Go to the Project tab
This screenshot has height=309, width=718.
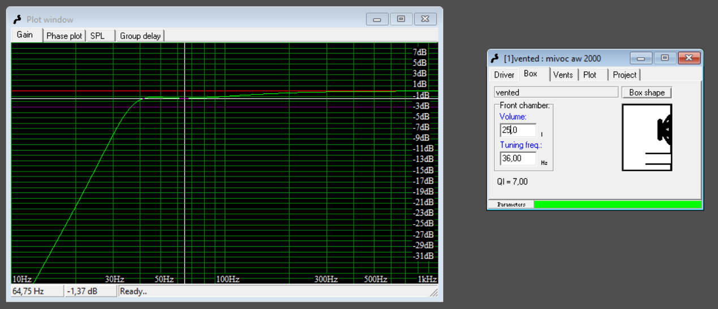point(624,75)
